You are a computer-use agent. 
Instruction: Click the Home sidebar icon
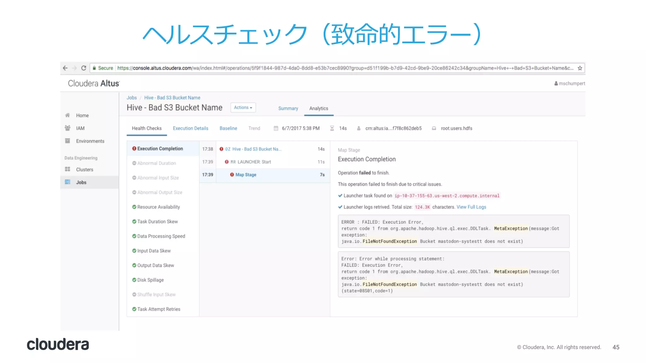point(68,115)
